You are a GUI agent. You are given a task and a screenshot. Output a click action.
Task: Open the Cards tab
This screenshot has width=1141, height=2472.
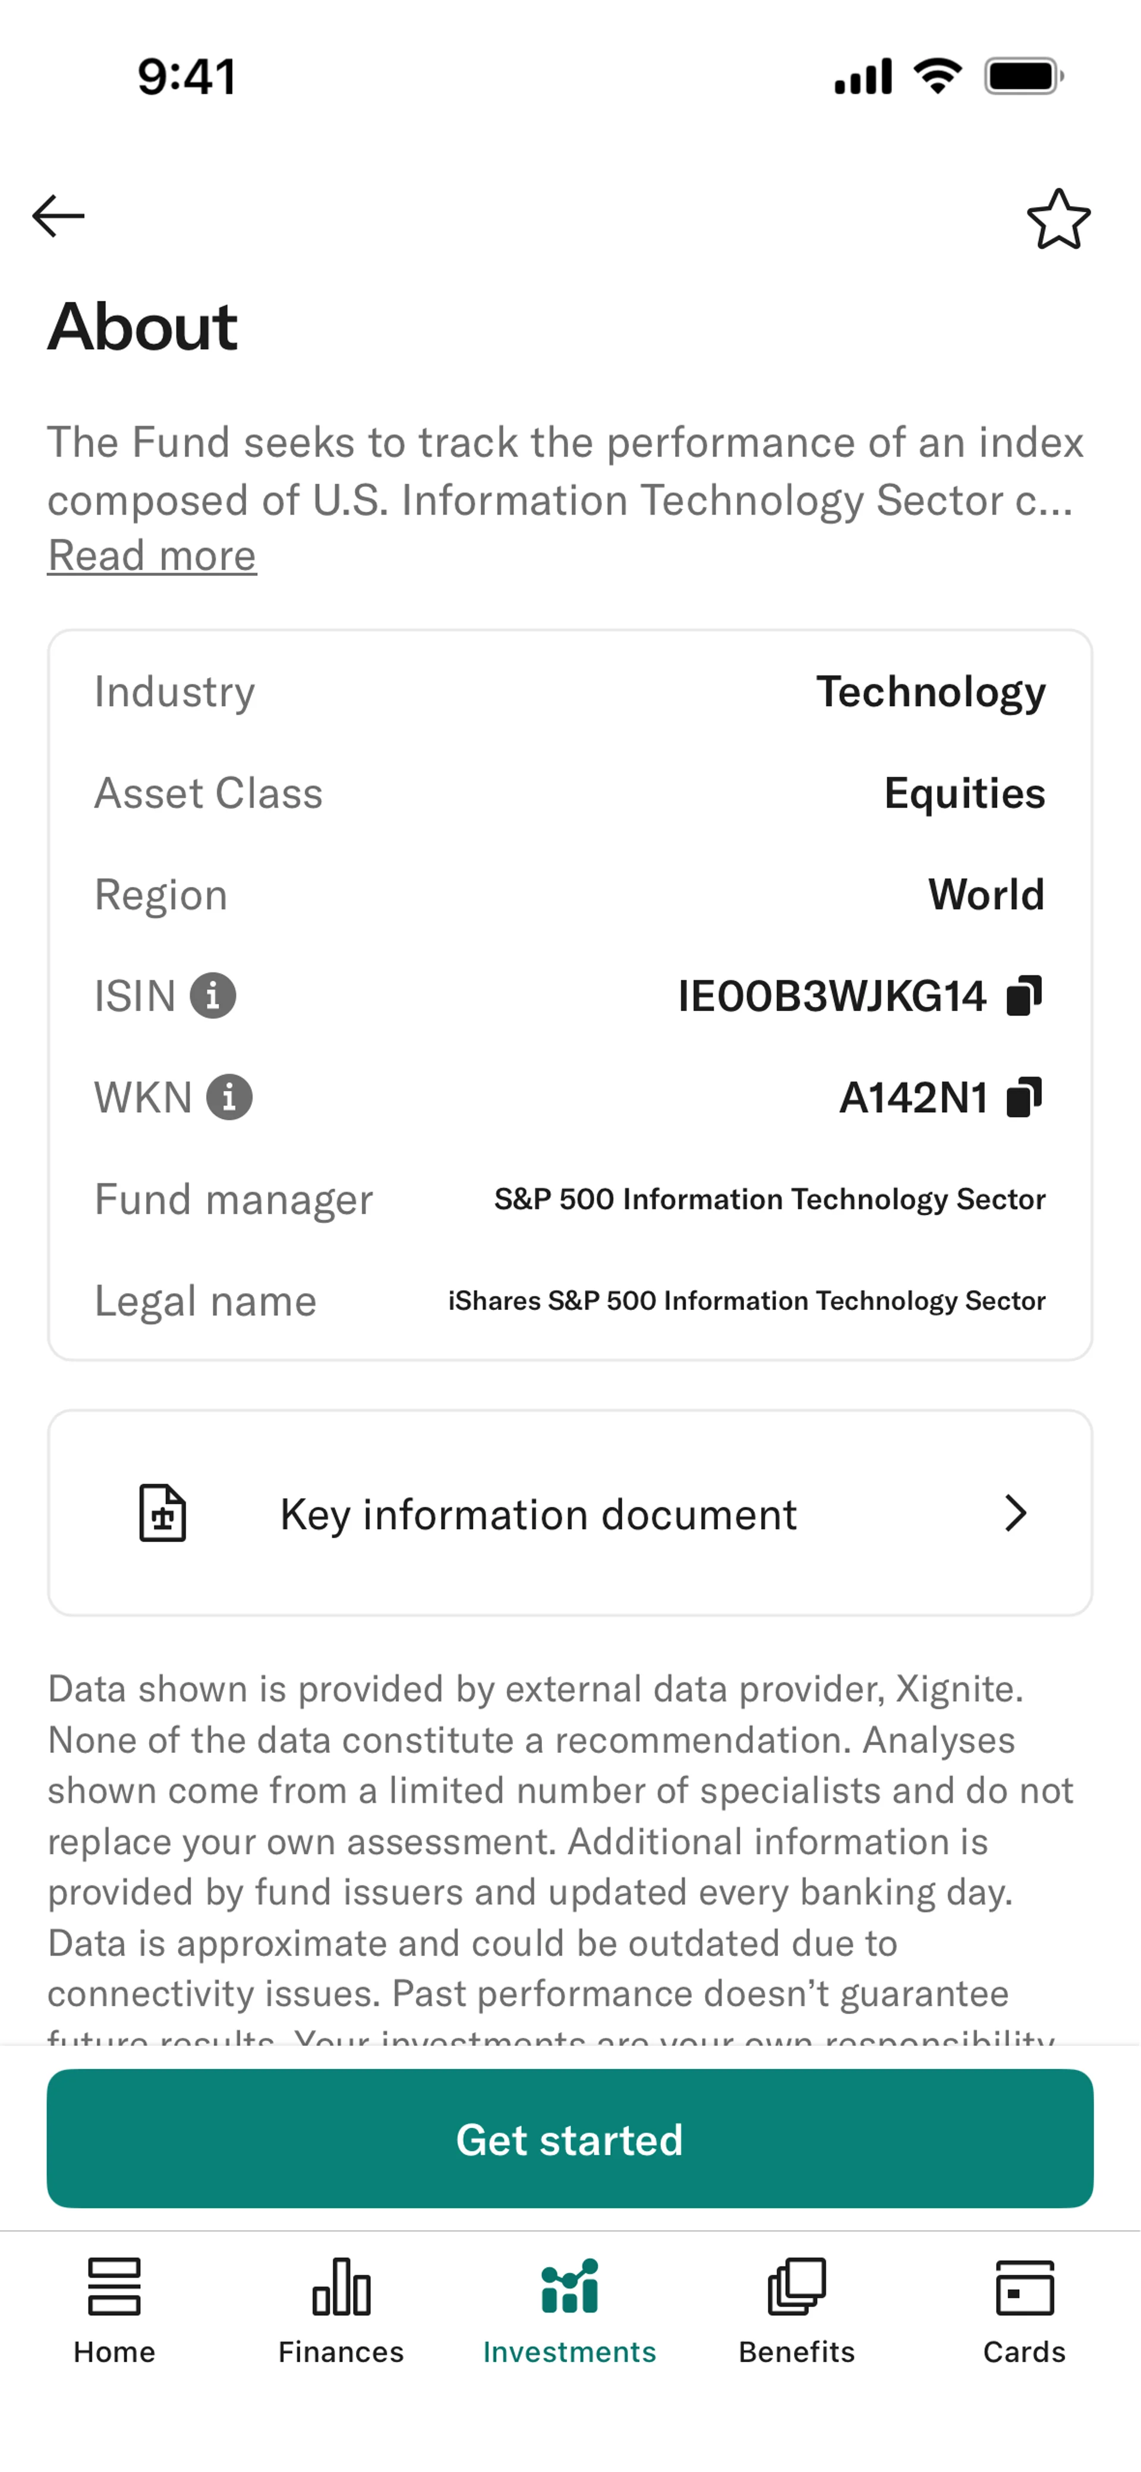(x=1024, y=2312)
